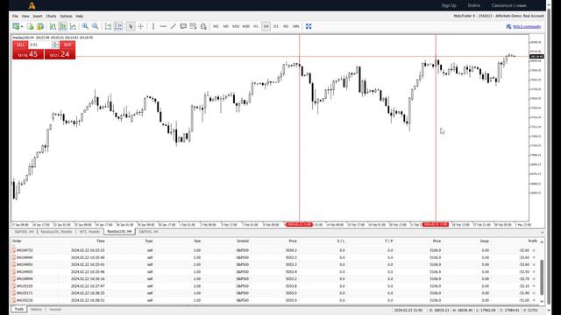Click the time cell 2024.02.22 16:36:16
The height and width of the screenshot is (315, 561).
click(88, 279)
